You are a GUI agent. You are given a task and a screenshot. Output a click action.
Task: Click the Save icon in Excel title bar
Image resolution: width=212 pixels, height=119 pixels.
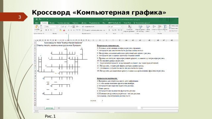[36, 20]
